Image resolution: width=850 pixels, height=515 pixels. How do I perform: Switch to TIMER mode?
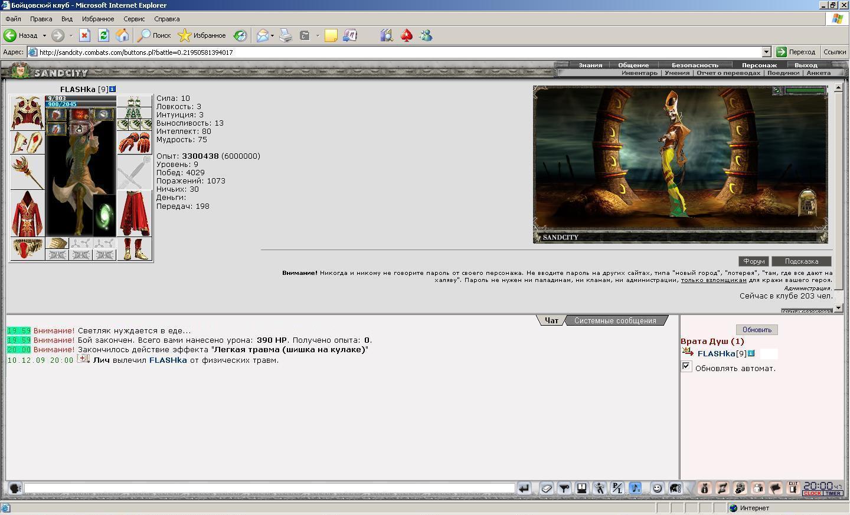[833, 493]
